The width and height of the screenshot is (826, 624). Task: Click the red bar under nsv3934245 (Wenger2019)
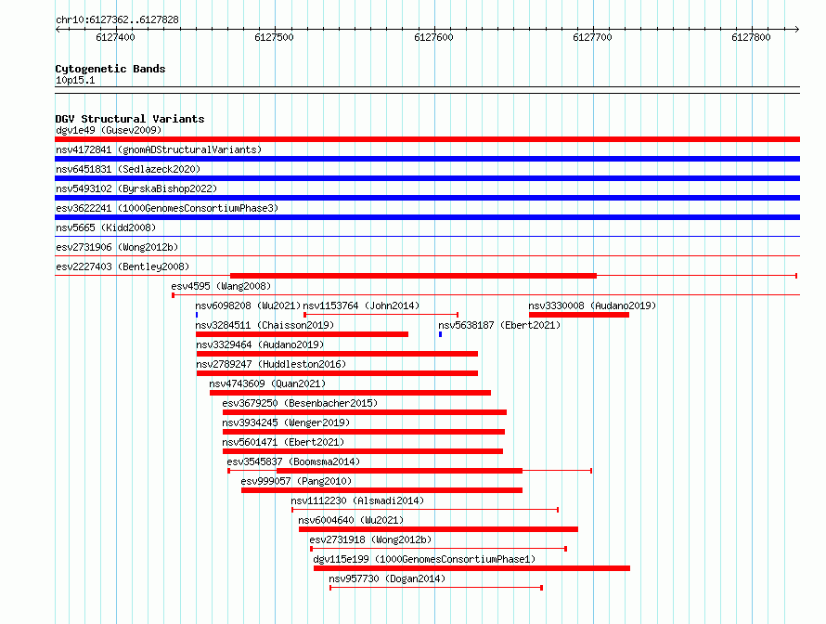(x=364, y=432)
